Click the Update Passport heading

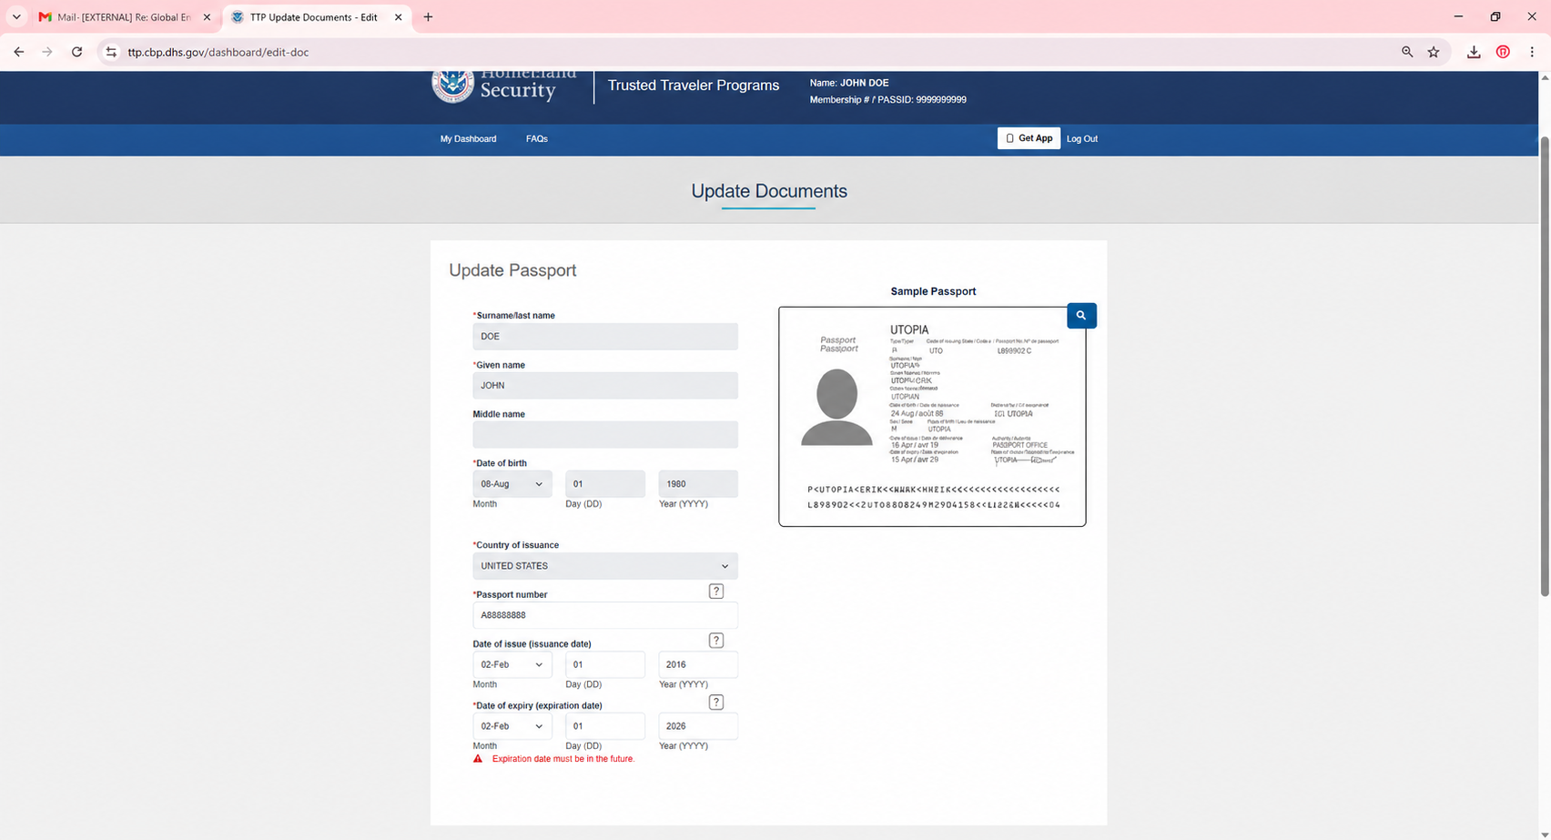pyautogui.click(x=512, y=270)
